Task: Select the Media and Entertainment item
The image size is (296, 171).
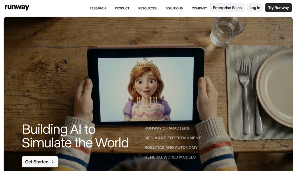Action: [x=173, y=138]
